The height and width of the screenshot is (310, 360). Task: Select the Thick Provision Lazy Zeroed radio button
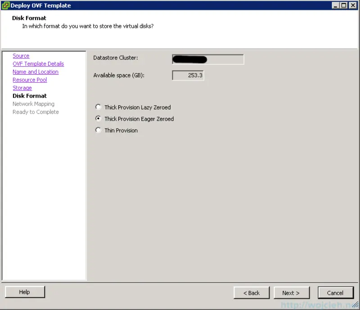[98, 107]
